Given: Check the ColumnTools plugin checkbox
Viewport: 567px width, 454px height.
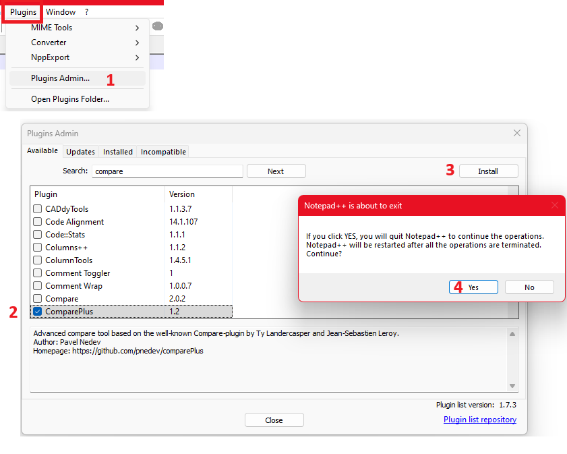Looking at the screenshot, I should click(x=37, y=260).
